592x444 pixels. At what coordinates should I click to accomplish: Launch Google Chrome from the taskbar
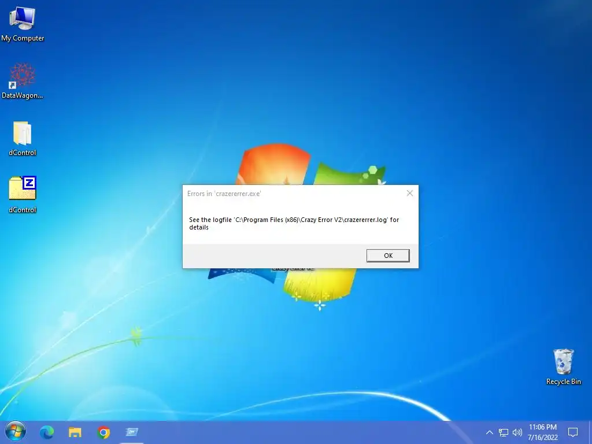[103, 432]
